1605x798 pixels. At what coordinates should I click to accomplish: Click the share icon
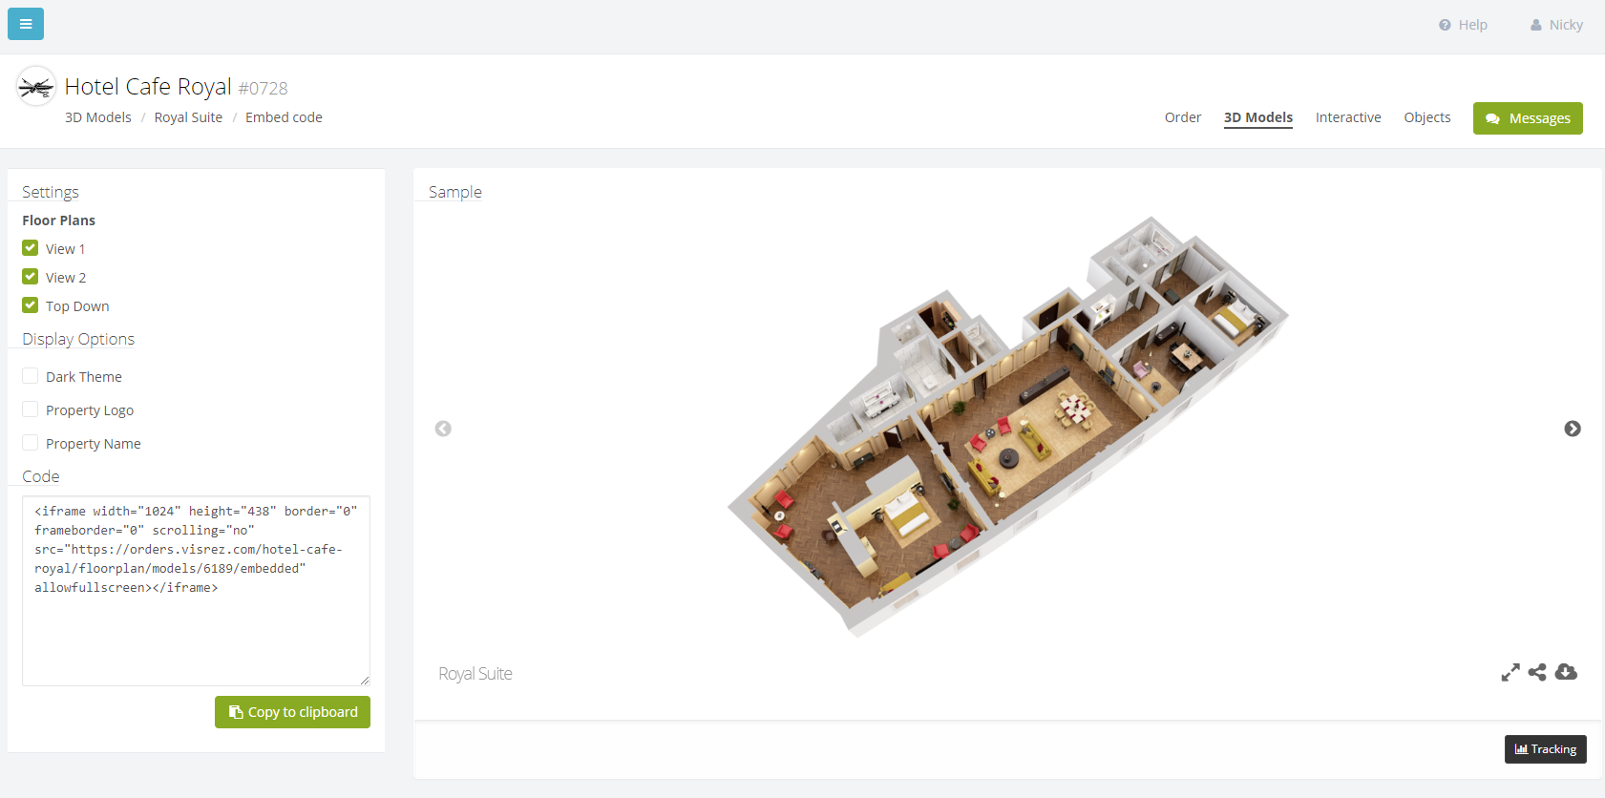click(1537, 673)
